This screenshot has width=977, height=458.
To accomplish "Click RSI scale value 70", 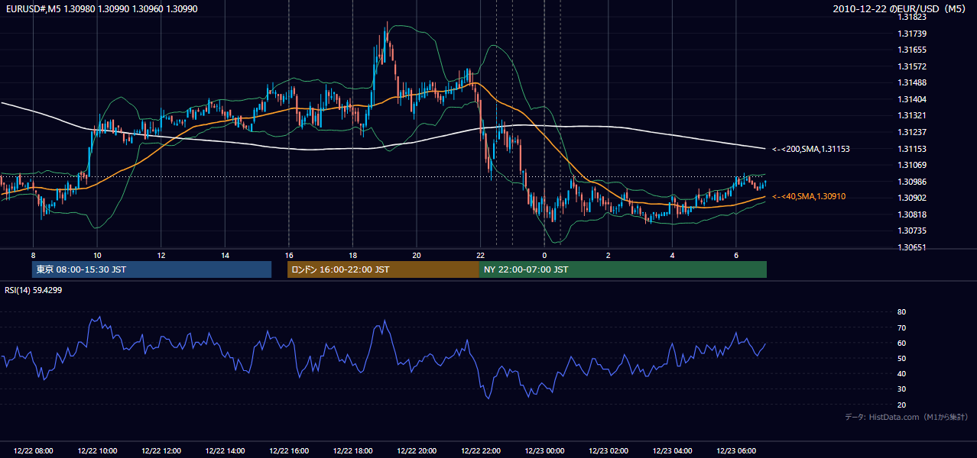I will [902, 327].
